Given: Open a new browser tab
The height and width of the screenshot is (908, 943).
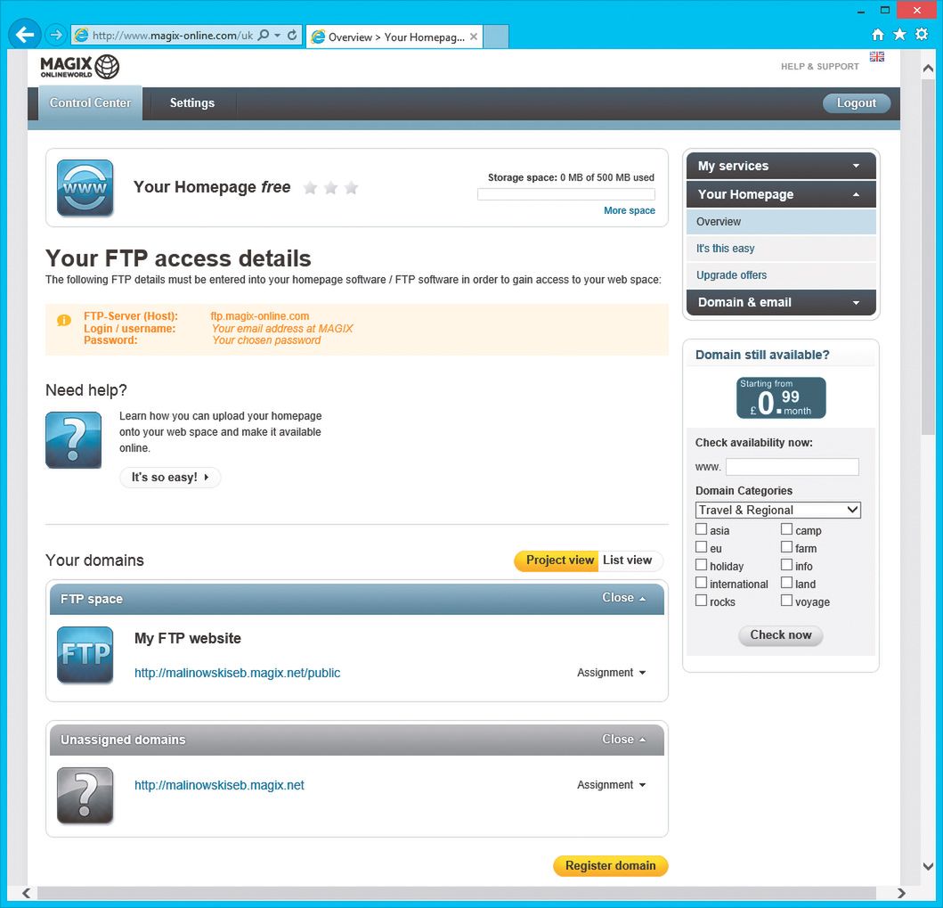Looking at the screenshot, I should [x=496, y=37].
